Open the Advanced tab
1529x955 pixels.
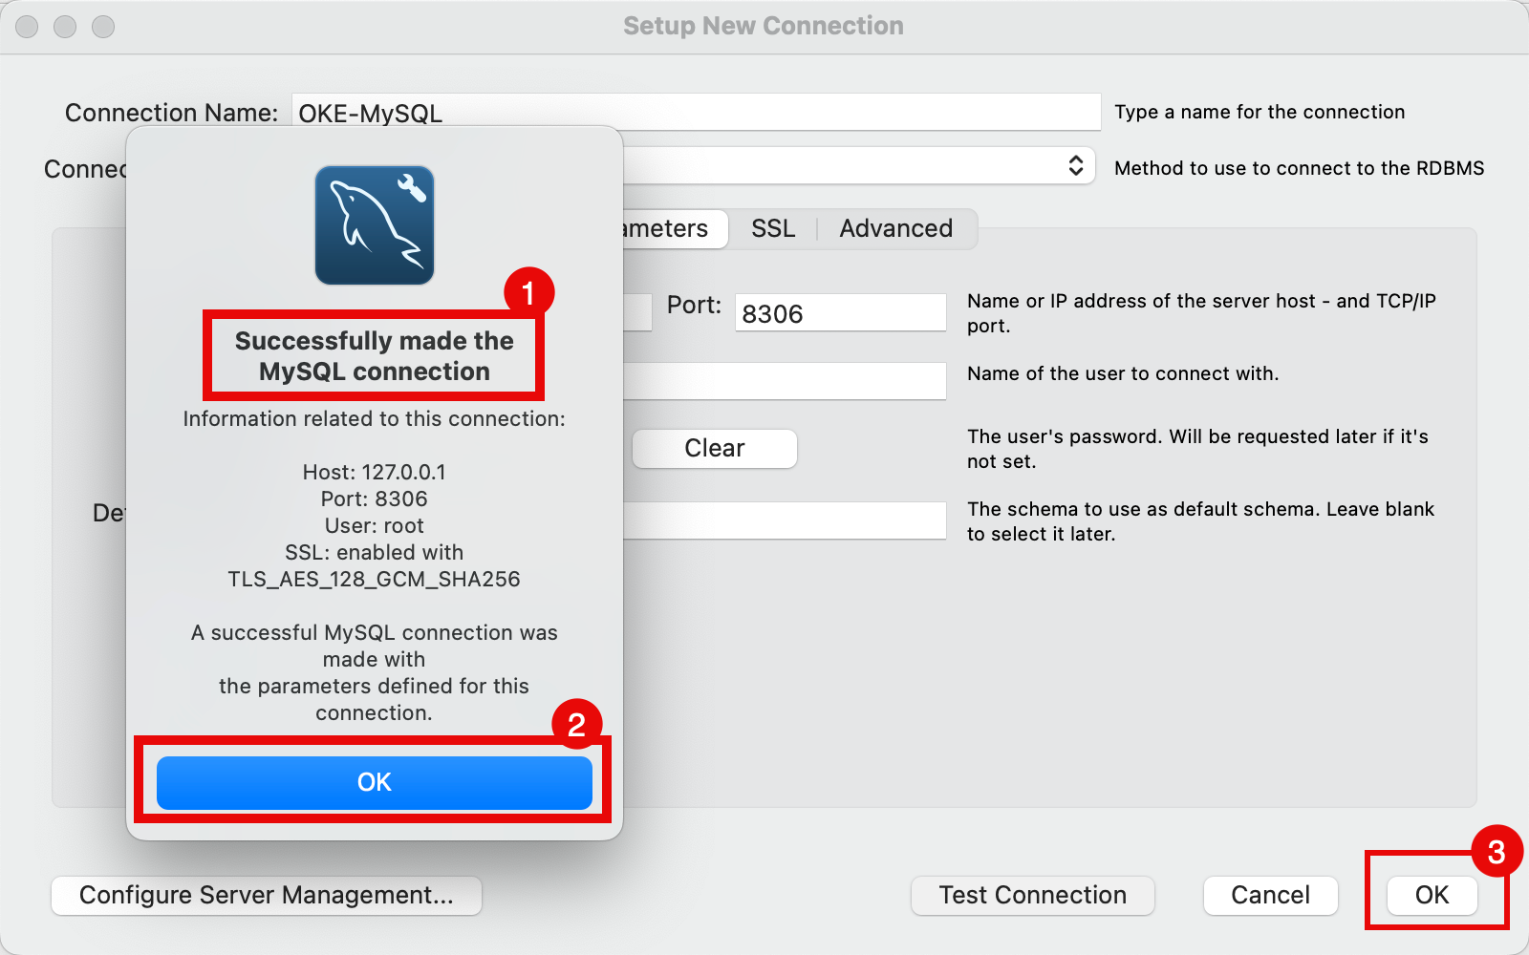(895, 229)
